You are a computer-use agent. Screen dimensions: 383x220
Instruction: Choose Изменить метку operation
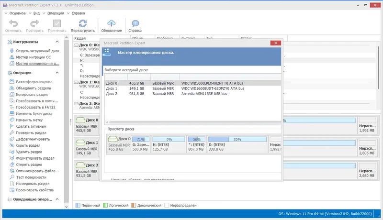coord(29,120)
